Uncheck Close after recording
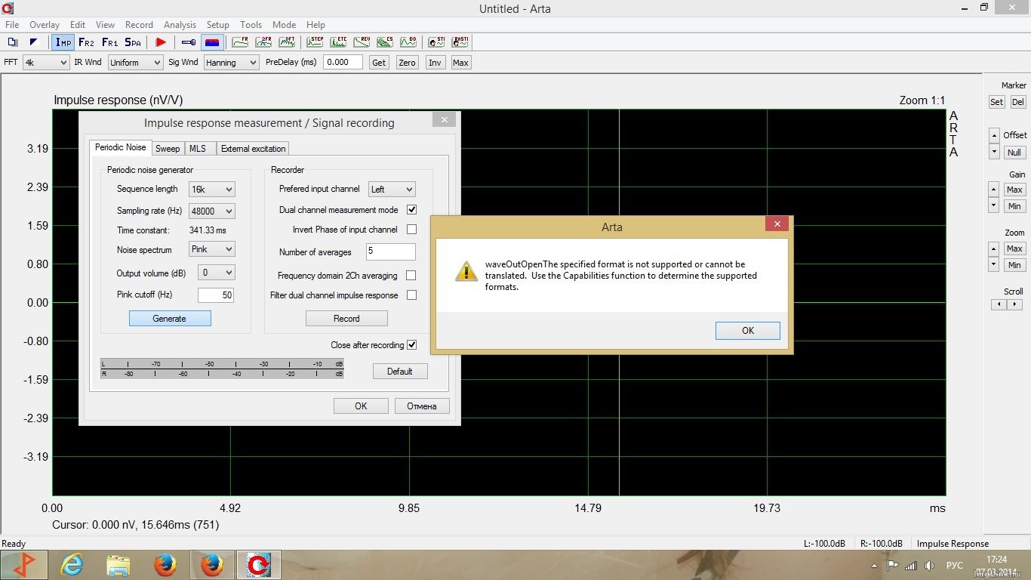 tap(411, 344)
